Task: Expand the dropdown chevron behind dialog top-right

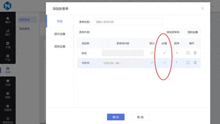Action: [x=213, y=7]
